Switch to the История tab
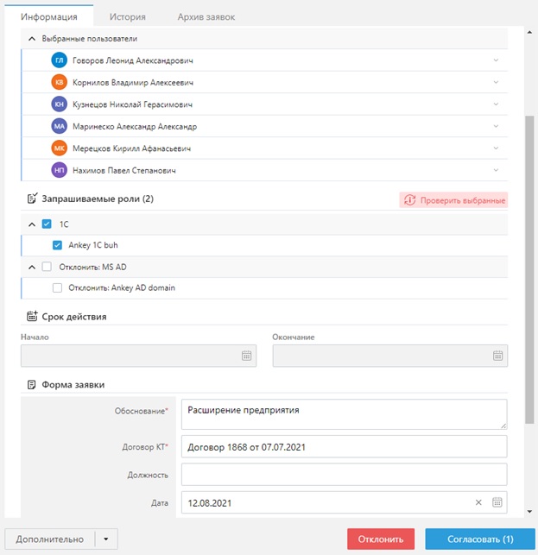The width and height of the screenshot is (538, 555). (127, 16)
